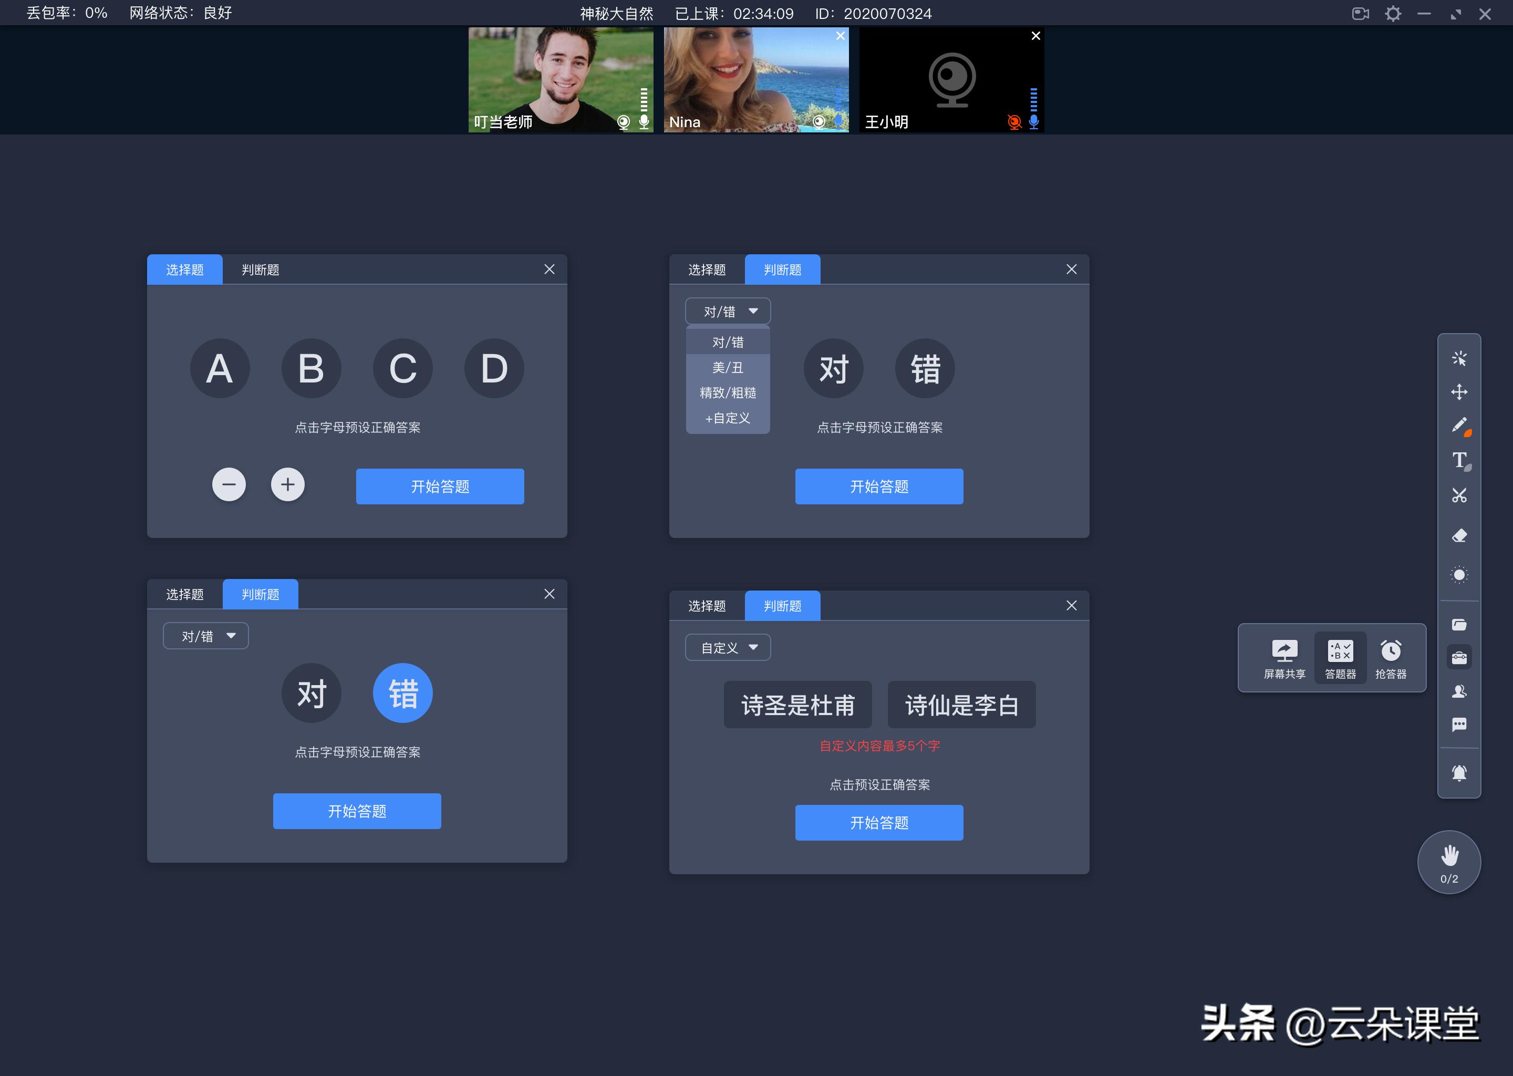Open the 对/错 dropdown in the top judgment panel

pyautogui.click(x=728, y=311)
